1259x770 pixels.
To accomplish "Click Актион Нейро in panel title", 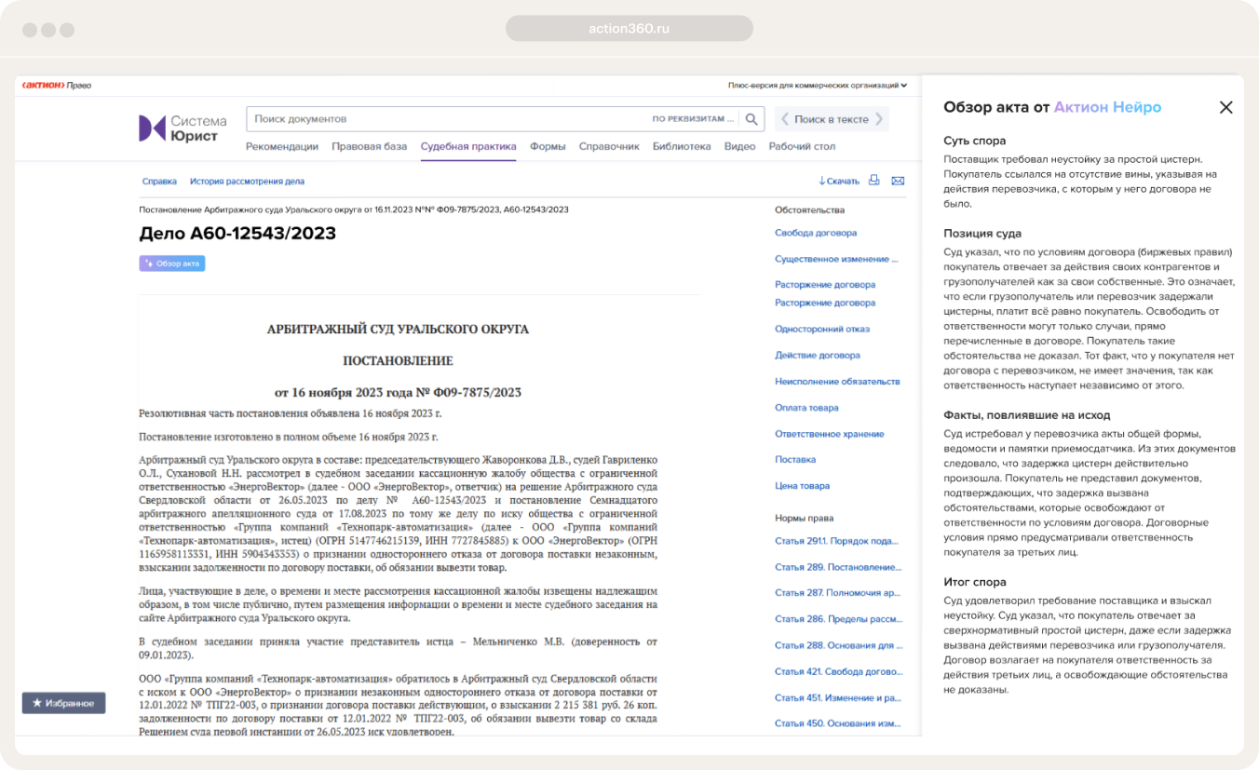I will pyautogui.click(x=1107, y=107).
